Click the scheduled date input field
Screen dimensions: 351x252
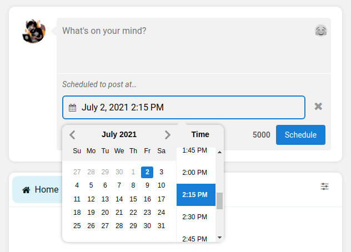coord(189,108)
